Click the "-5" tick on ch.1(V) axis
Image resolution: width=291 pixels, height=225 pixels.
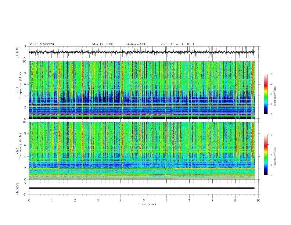pos(25,58)
